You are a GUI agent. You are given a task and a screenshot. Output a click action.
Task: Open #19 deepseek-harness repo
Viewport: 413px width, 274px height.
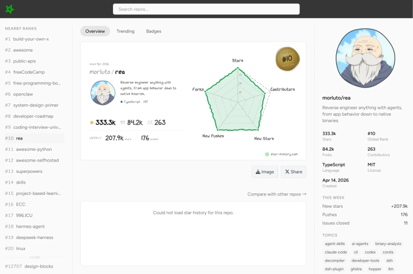[x=34, y=237]
